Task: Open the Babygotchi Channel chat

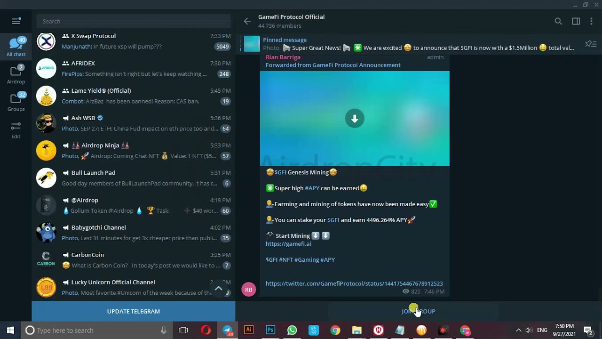Action: [134, 233]
